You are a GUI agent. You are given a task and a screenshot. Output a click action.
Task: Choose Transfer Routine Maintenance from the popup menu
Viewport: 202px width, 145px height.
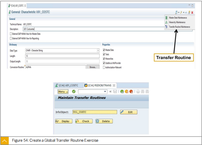[x=180, y=27]
